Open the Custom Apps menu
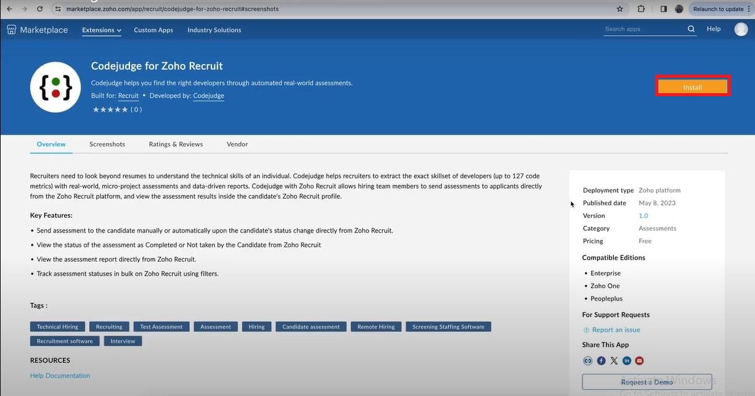The image size is (755, 396). [x=153, y=30]
